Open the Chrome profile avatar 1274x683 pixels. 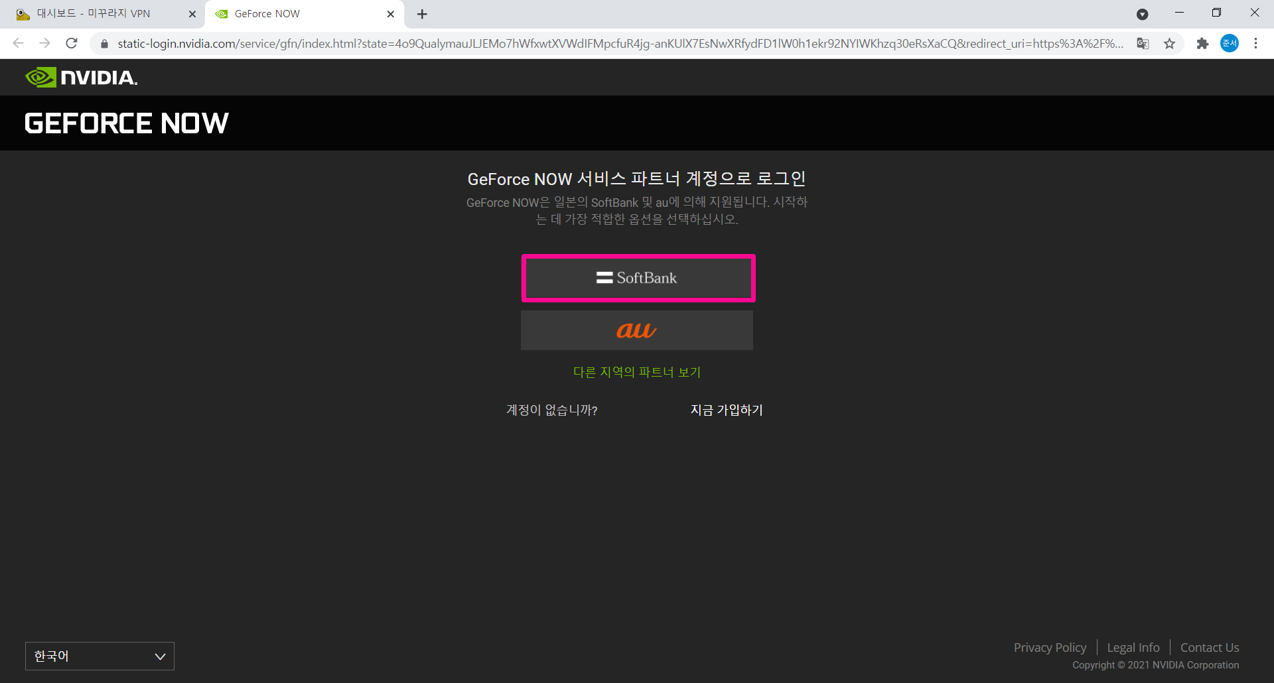(x=1230, y=43)
